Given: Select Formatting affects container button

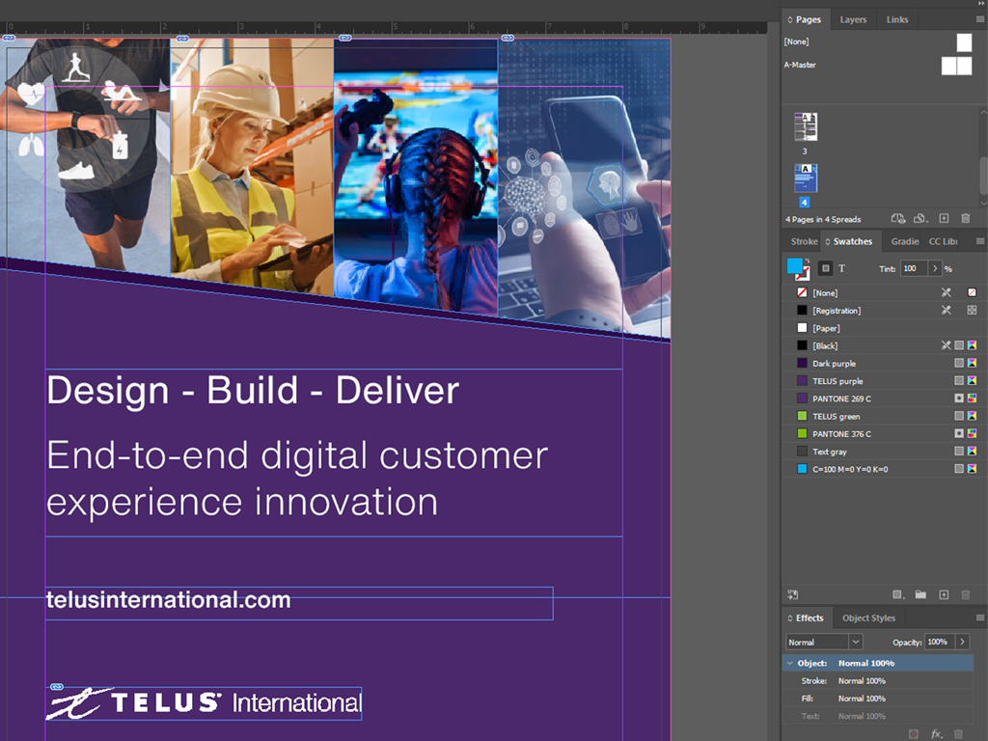Looking at the screenshot, I should (x=825, y=268).
